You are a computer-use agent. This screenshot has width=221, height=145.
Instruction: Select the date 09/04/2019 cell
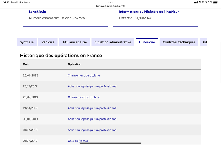pyautogui.click(x=30, y=119)
